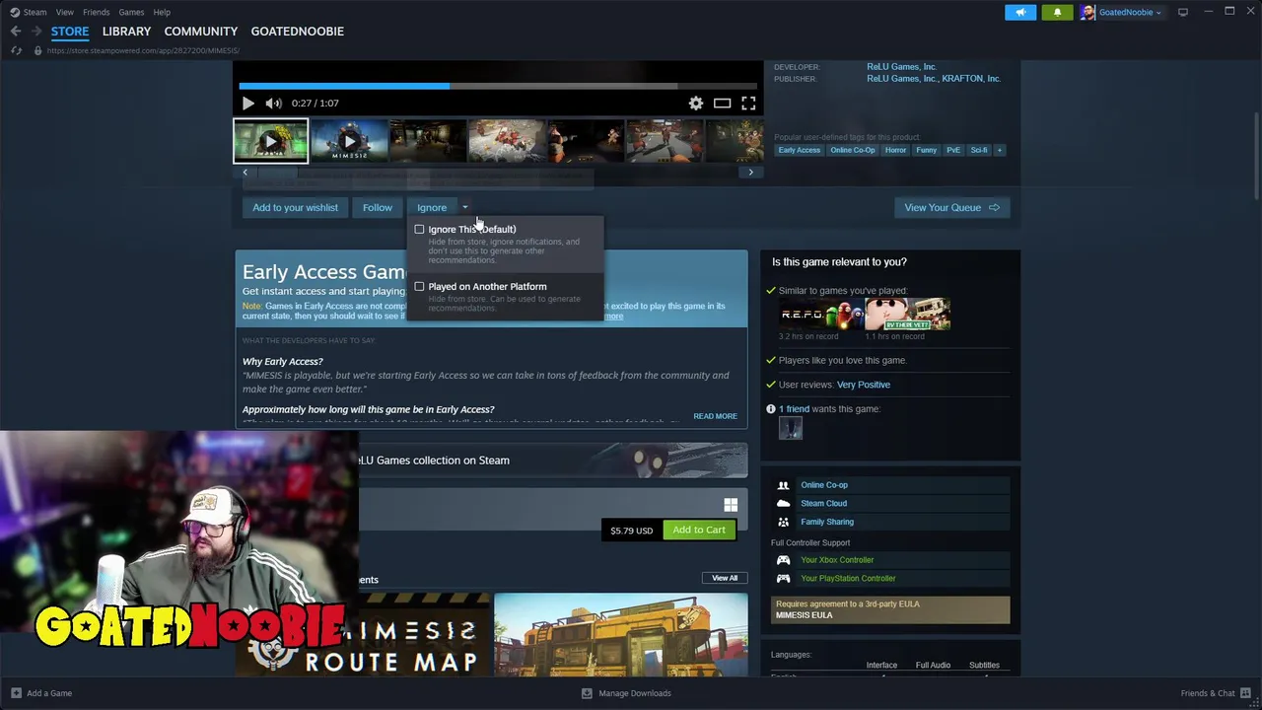Viewport: 1262px width, 710px height.
Task: Expand more tags plus button
Action: point(999,150)
